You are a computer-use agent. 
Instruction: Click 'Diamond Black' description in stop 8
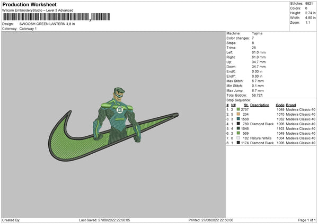tap(262, 143)
